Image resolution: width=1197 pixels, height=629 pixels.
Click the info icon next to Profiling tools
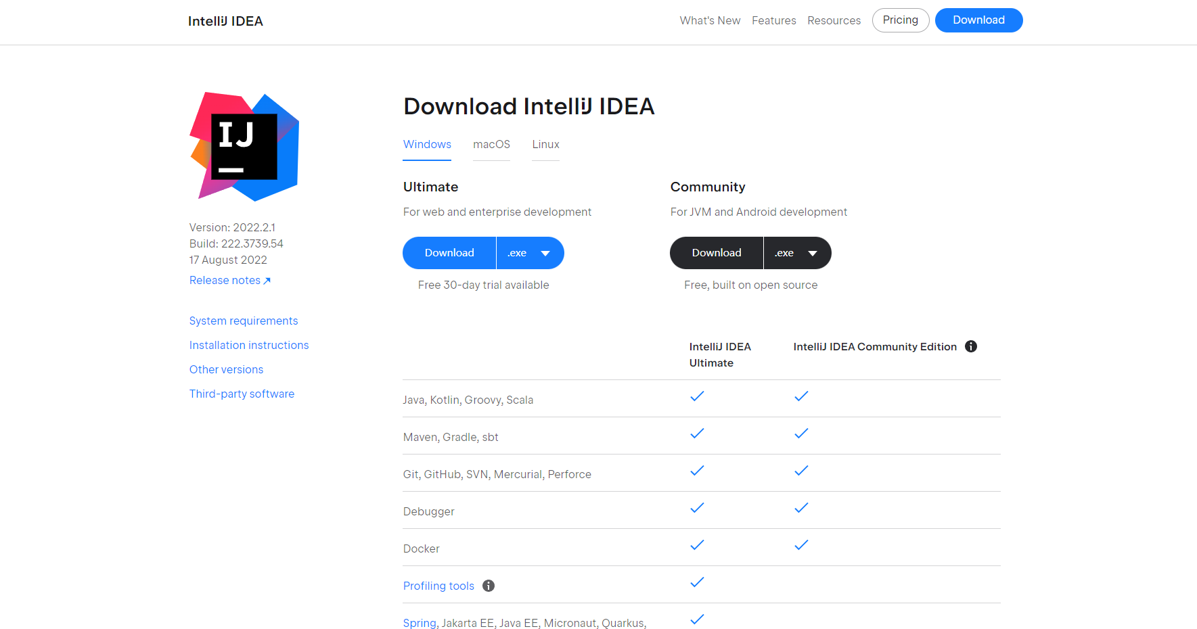(x=489, y=586)
